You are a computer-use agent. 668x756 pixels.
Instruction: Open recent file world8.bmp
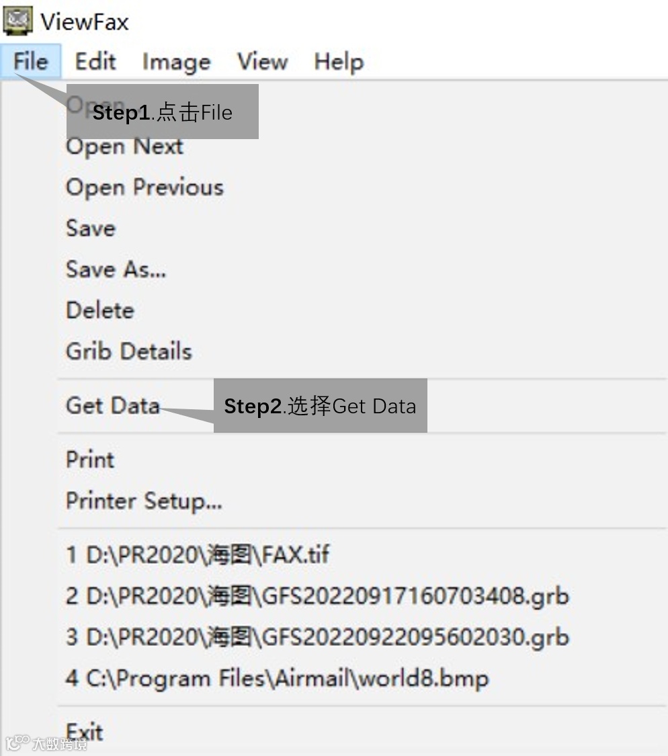pyautogui.click(x=278, y=678)
